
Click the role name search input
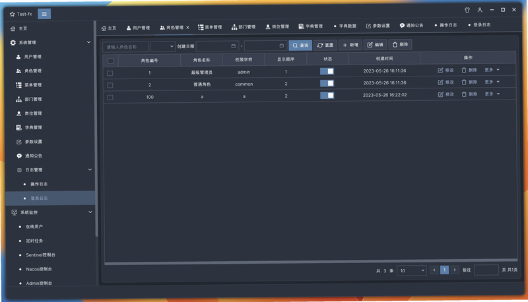125,47
